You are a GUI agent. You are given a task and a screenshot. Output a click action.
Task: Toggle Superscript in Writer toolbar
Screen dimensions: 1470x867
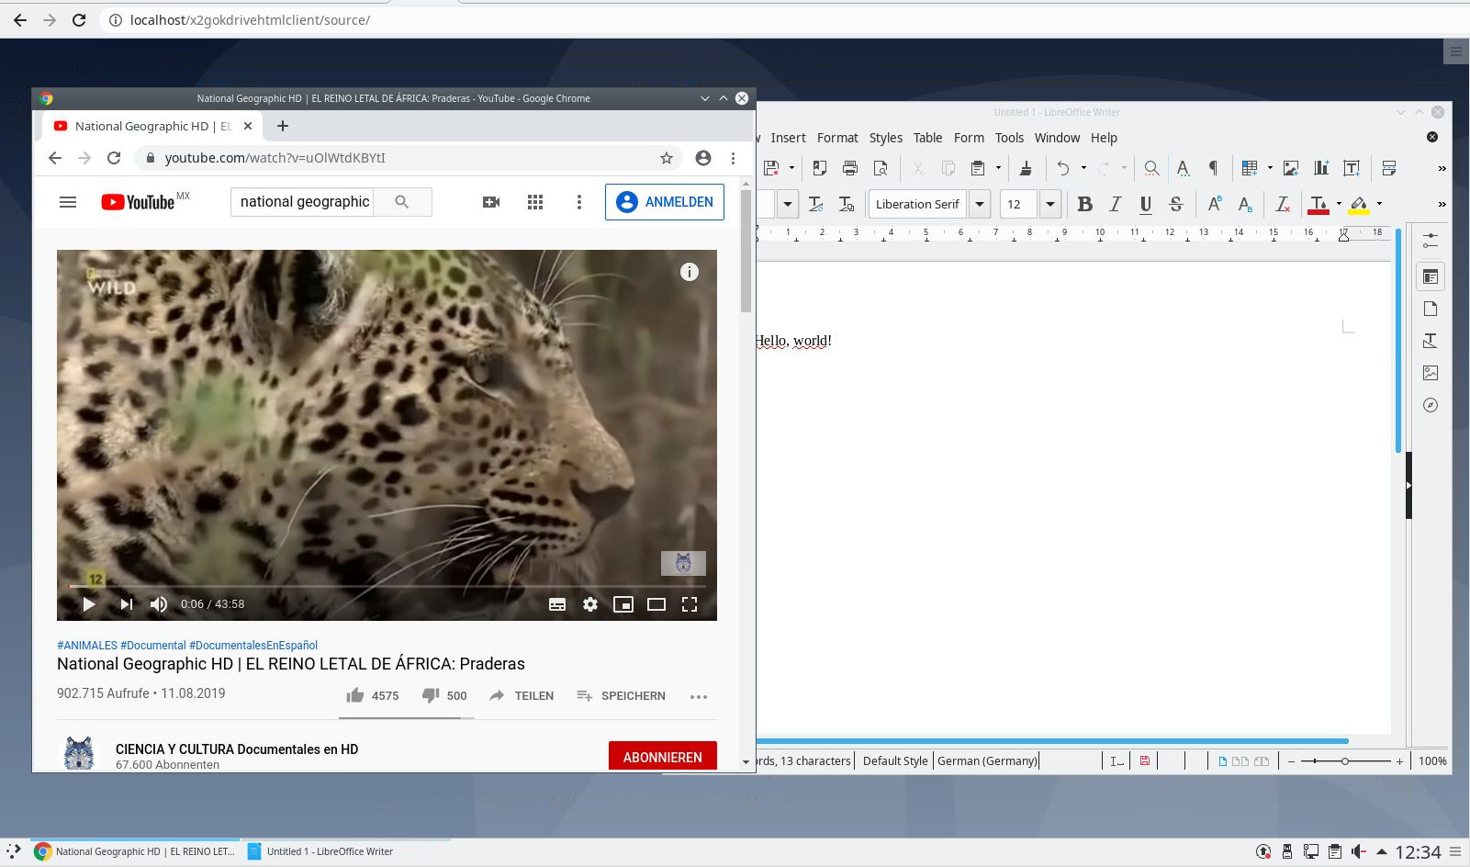click(1214, 204)
